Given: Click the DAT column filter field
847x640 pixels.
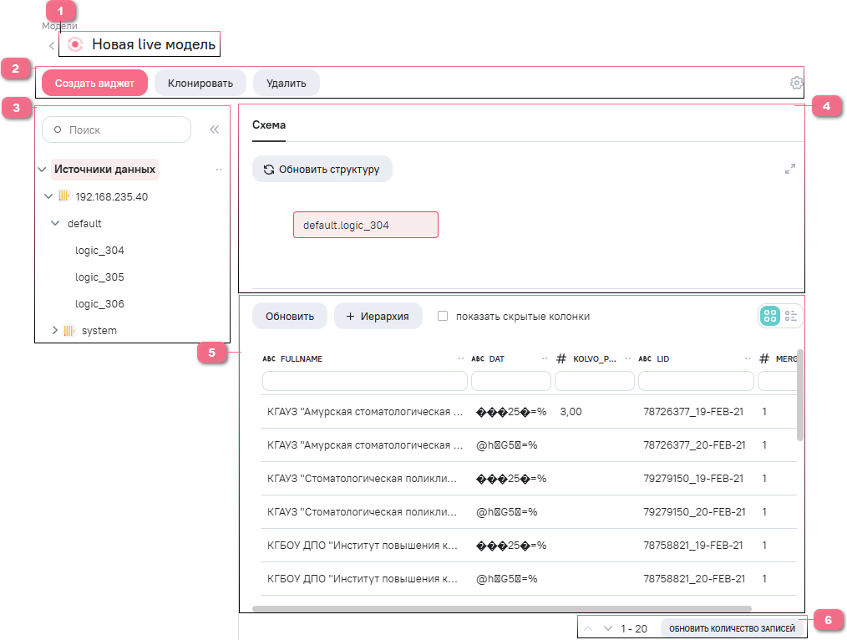Looking at the screenshot, I should (511, 381).
